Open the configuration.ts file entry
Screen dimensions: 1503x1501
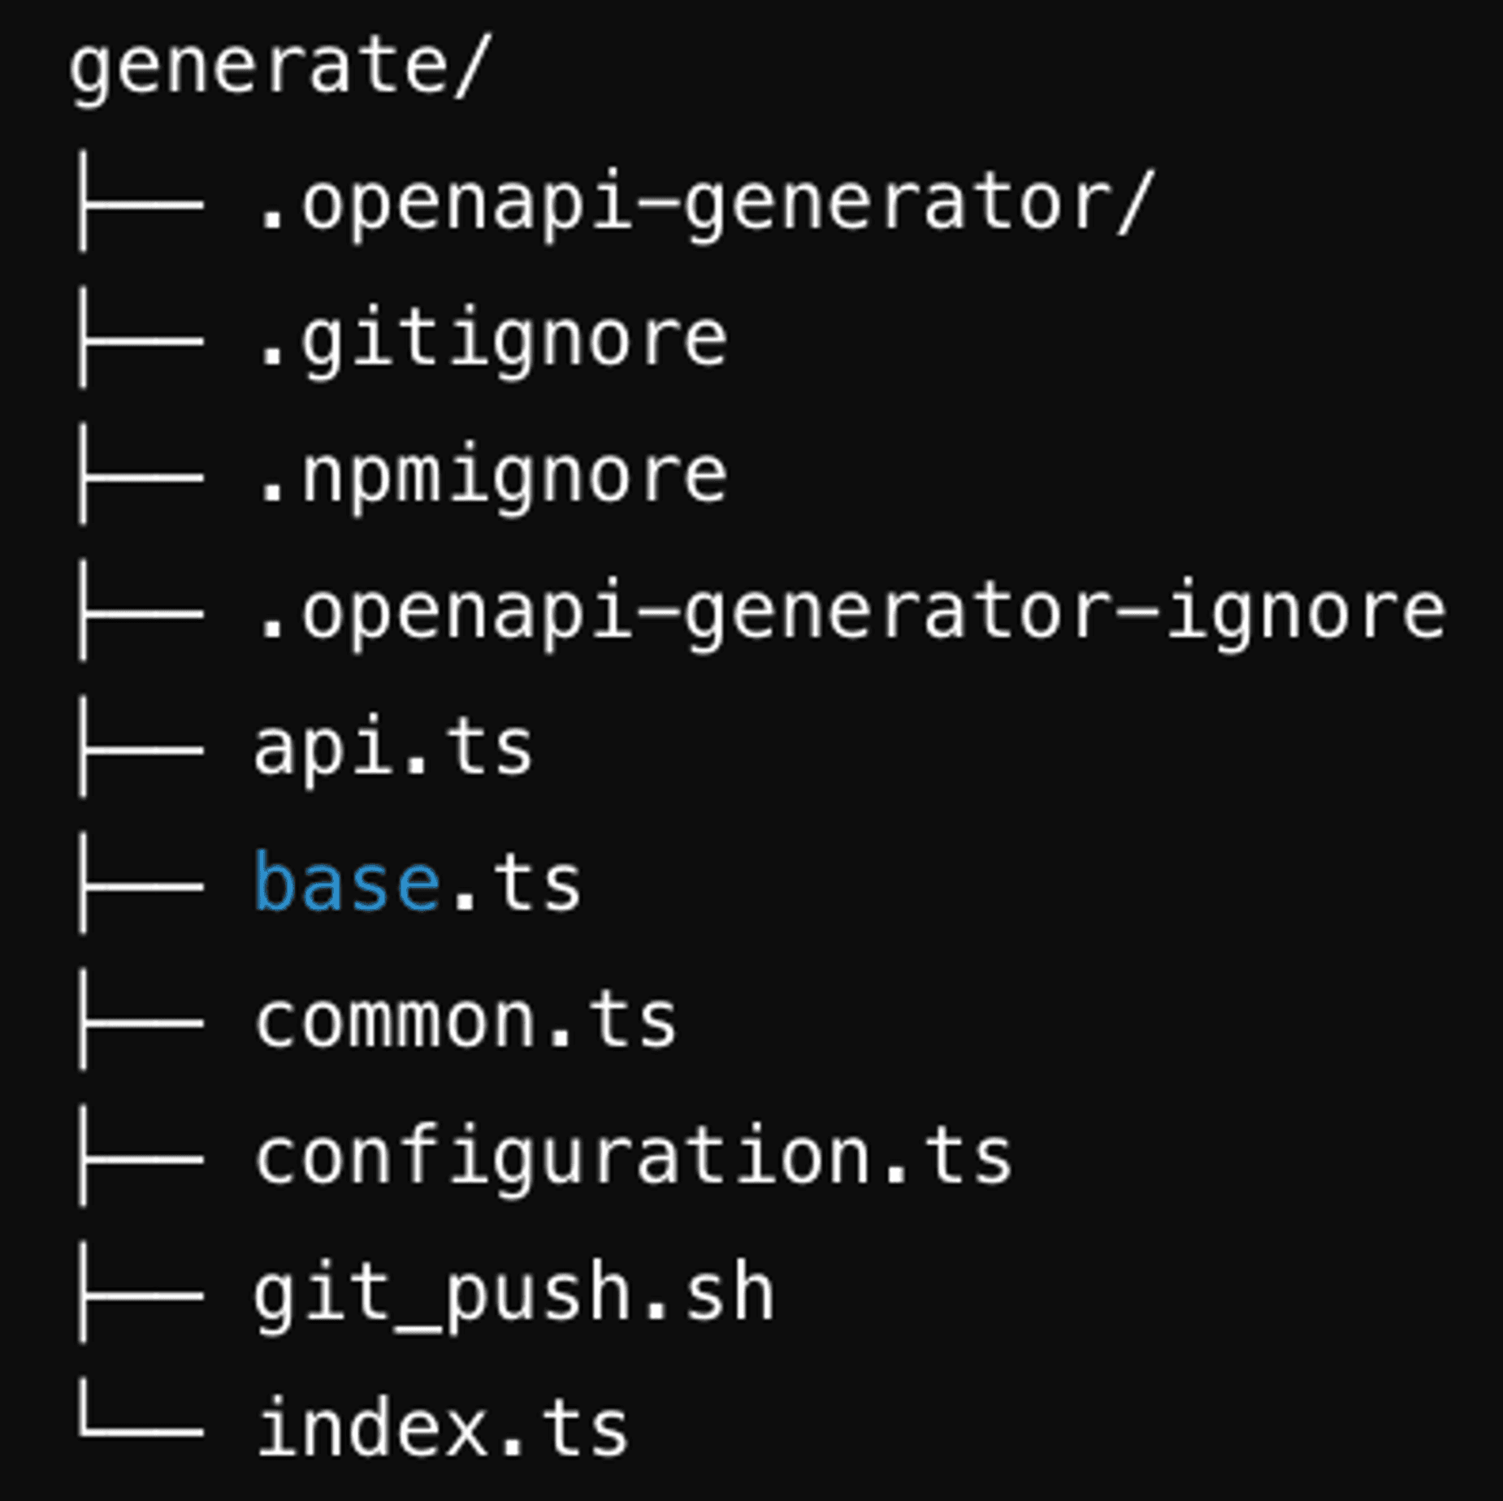(634, 1157)
